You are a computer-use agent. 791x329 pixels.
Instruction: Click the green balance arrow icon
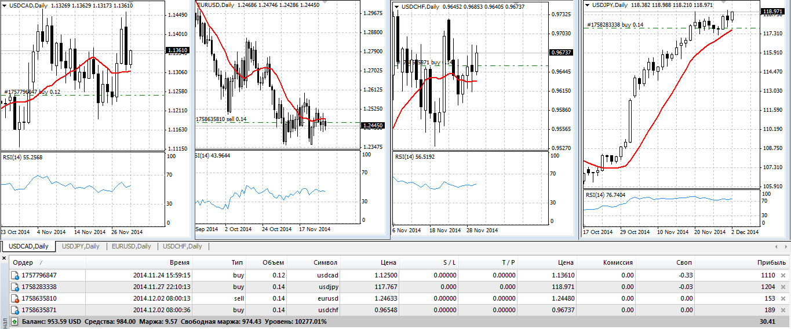pyautogui.click(x=14, y=321)
